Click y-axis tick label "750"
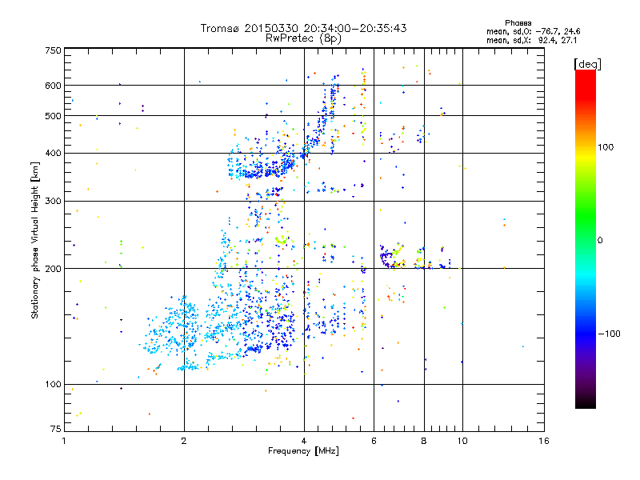Screen dimensions: 640x480 click(x=53, y=50)
